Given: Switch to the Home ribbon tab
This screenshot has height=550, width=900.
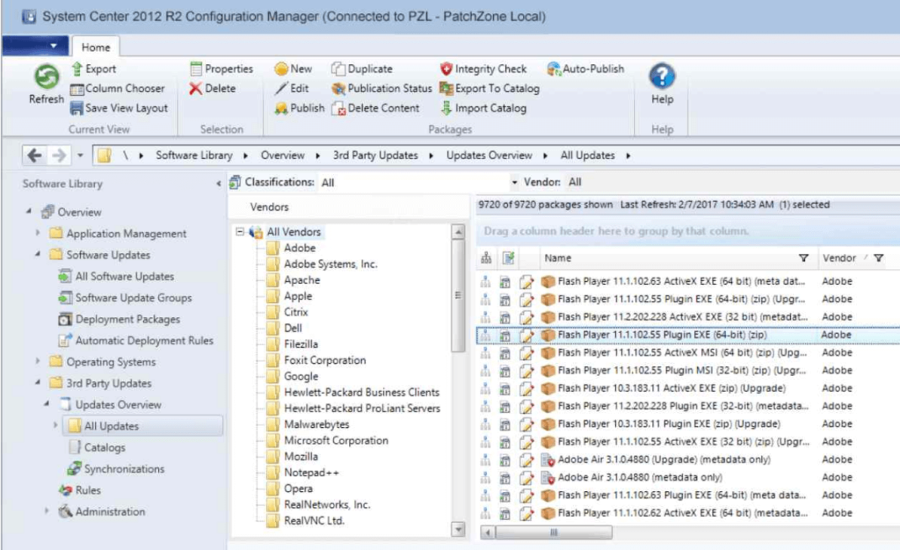Looking at the screenshot, I should pyautogui.click(x=95, y=47).
